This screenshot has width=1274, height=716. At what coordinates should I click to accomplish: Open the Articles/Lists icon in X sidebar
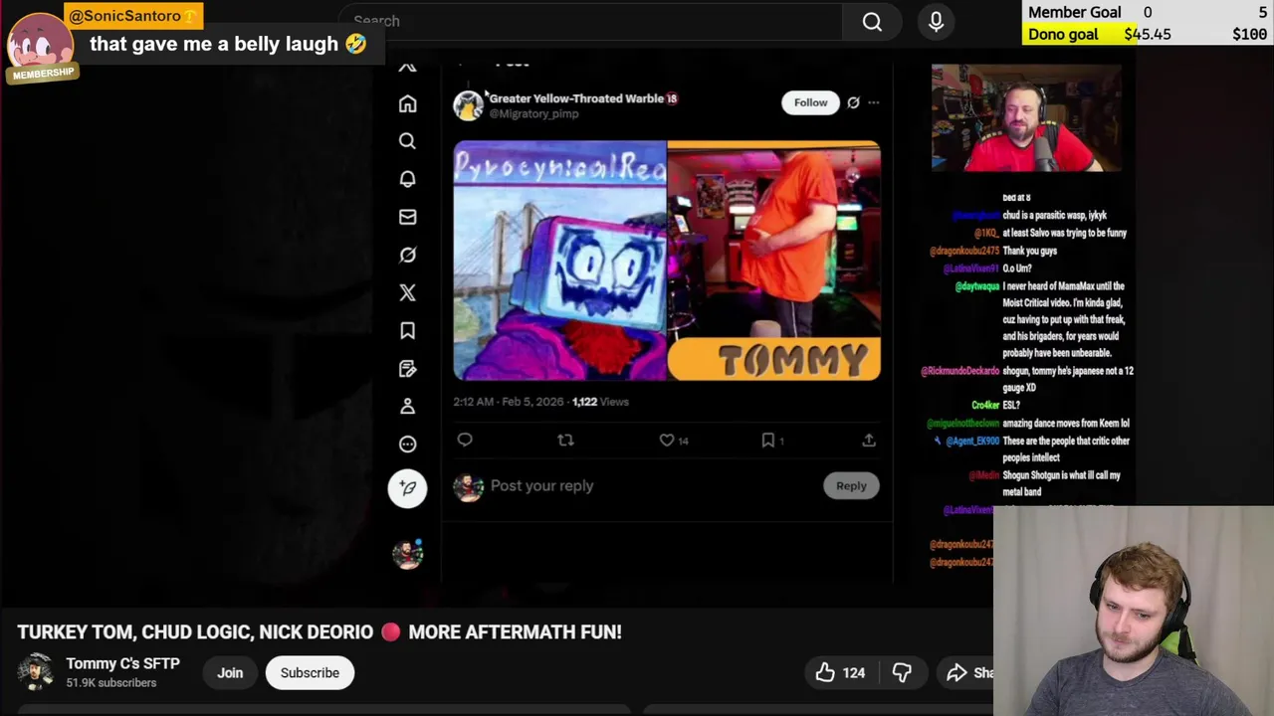407,368
